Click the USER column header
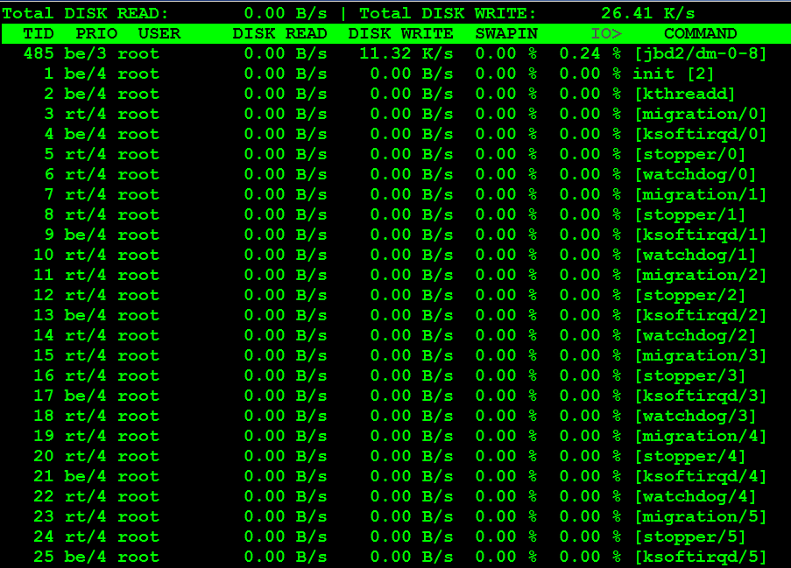The height and width of the screenshot is (568, 791). [x=159, y=34]
